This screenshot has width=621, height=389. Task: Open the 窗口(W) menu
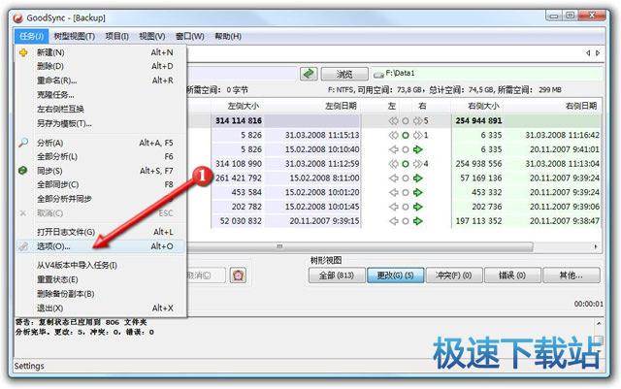[x=190, y=37]
